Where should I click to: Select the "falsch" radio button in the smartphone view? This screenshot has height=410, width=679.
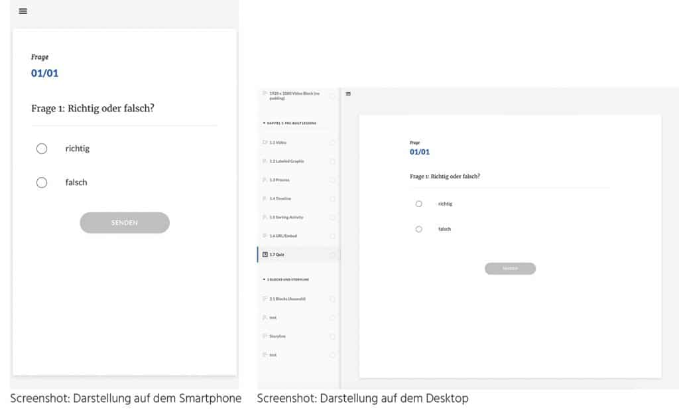pyautogui.click(x=42, y=182)
